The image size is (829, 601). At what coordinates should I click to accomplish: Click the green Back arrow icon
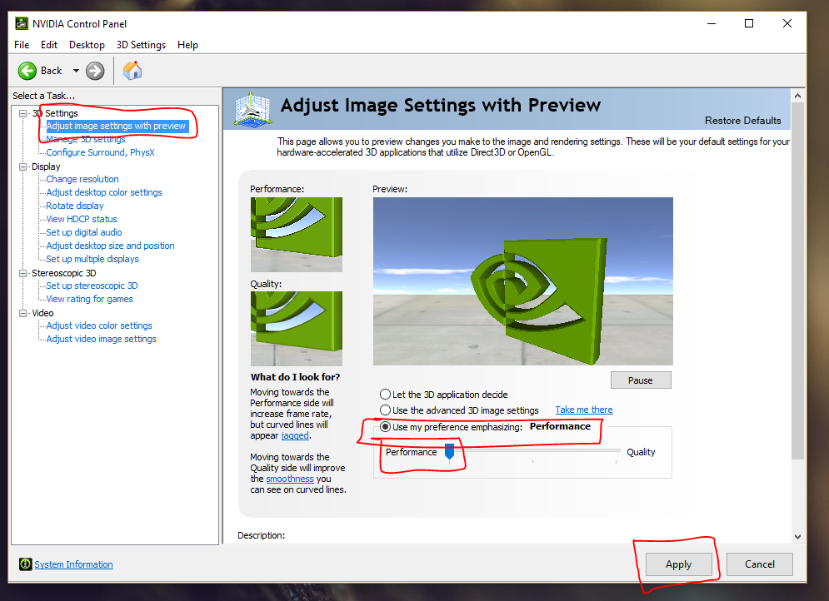27,71
